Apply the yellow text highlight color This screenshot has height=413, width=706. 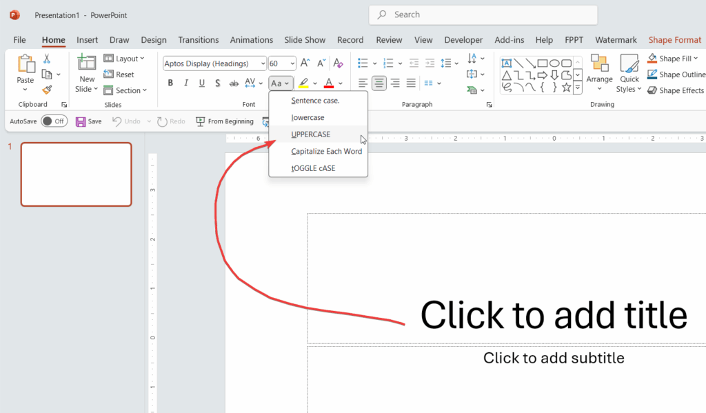304,83
